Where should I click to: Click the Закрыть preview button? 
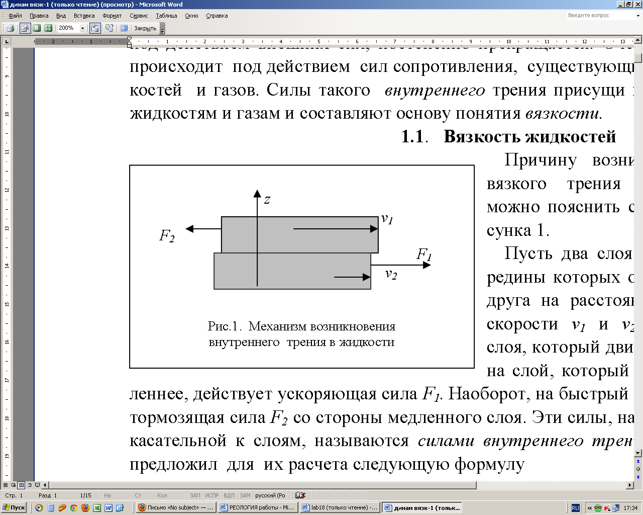[x=145, y=28]
